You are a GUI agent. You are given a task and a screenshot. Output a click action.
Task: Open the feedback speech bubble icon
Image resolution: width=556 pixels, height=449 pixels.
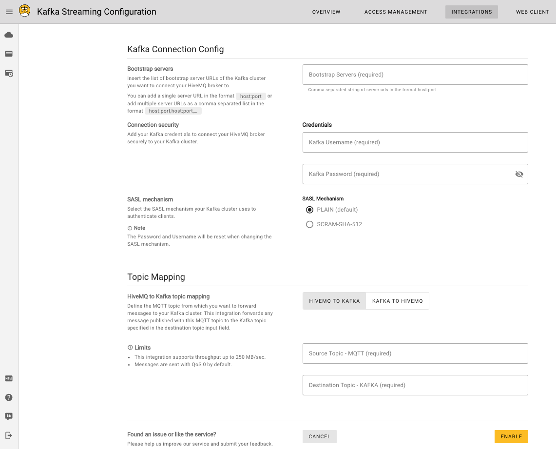9,416
